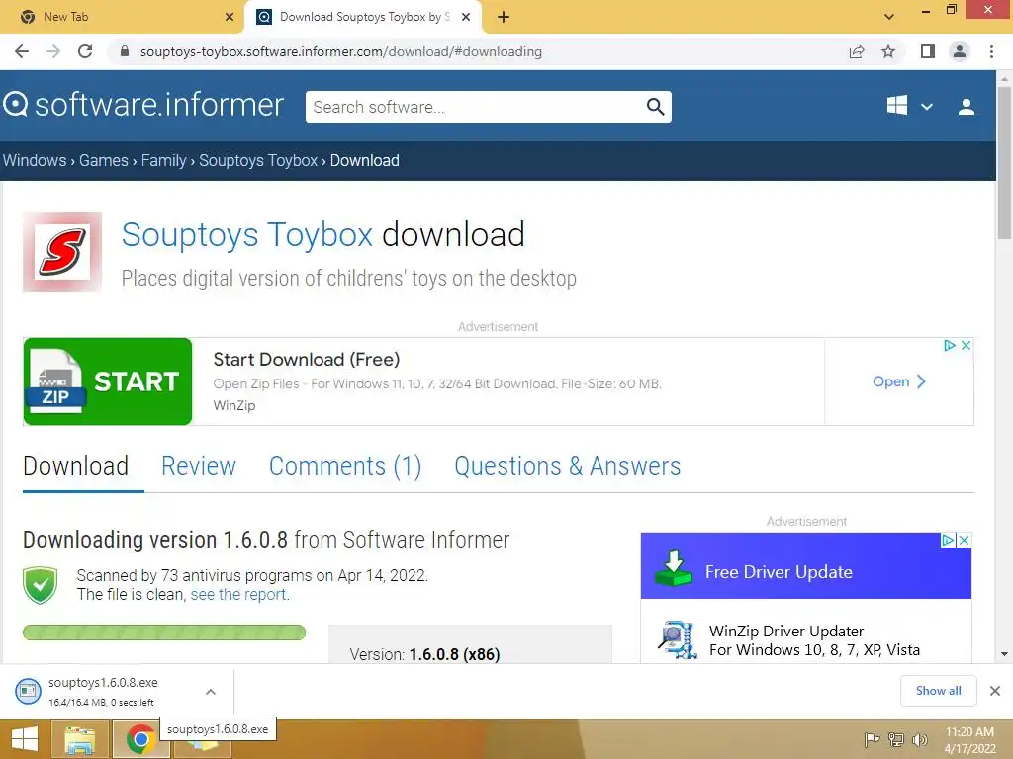Open Chrome profile avatar
This screenshot has width=1013, height=759.
tap(960, 51)
